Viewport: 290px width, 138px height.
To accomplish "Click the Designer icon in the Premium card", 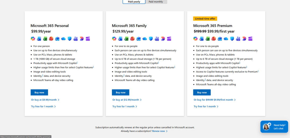I will point(244,39).
